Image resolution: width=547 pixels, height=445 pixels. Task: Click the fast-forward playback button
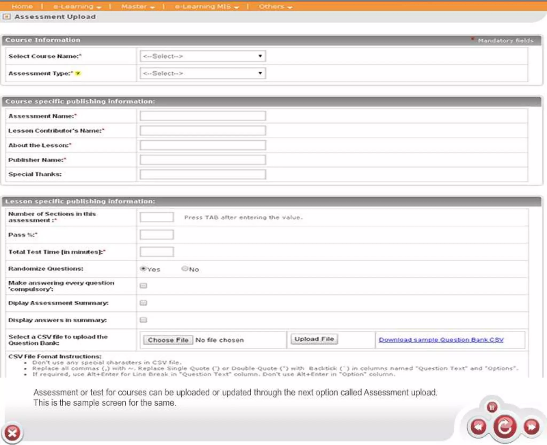531,427
